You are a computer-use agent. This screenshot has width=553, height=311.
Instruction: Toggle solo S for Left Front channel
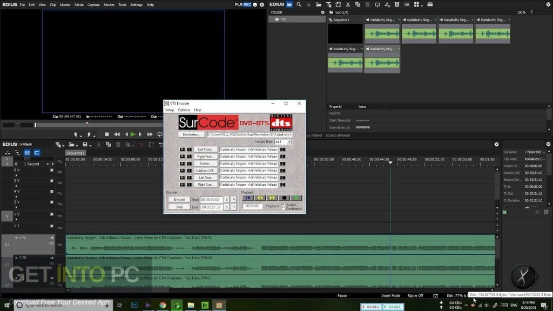[189, 150]
